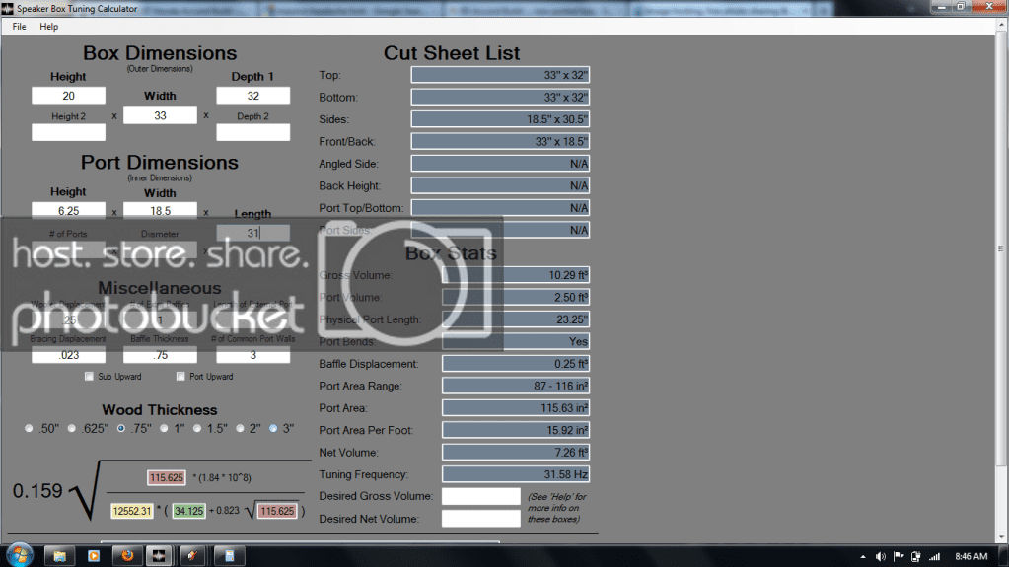Click the scroll-up arrow of window scrollbar
The height and width of the screenshot is (567, 1009).
point(1001,25)
